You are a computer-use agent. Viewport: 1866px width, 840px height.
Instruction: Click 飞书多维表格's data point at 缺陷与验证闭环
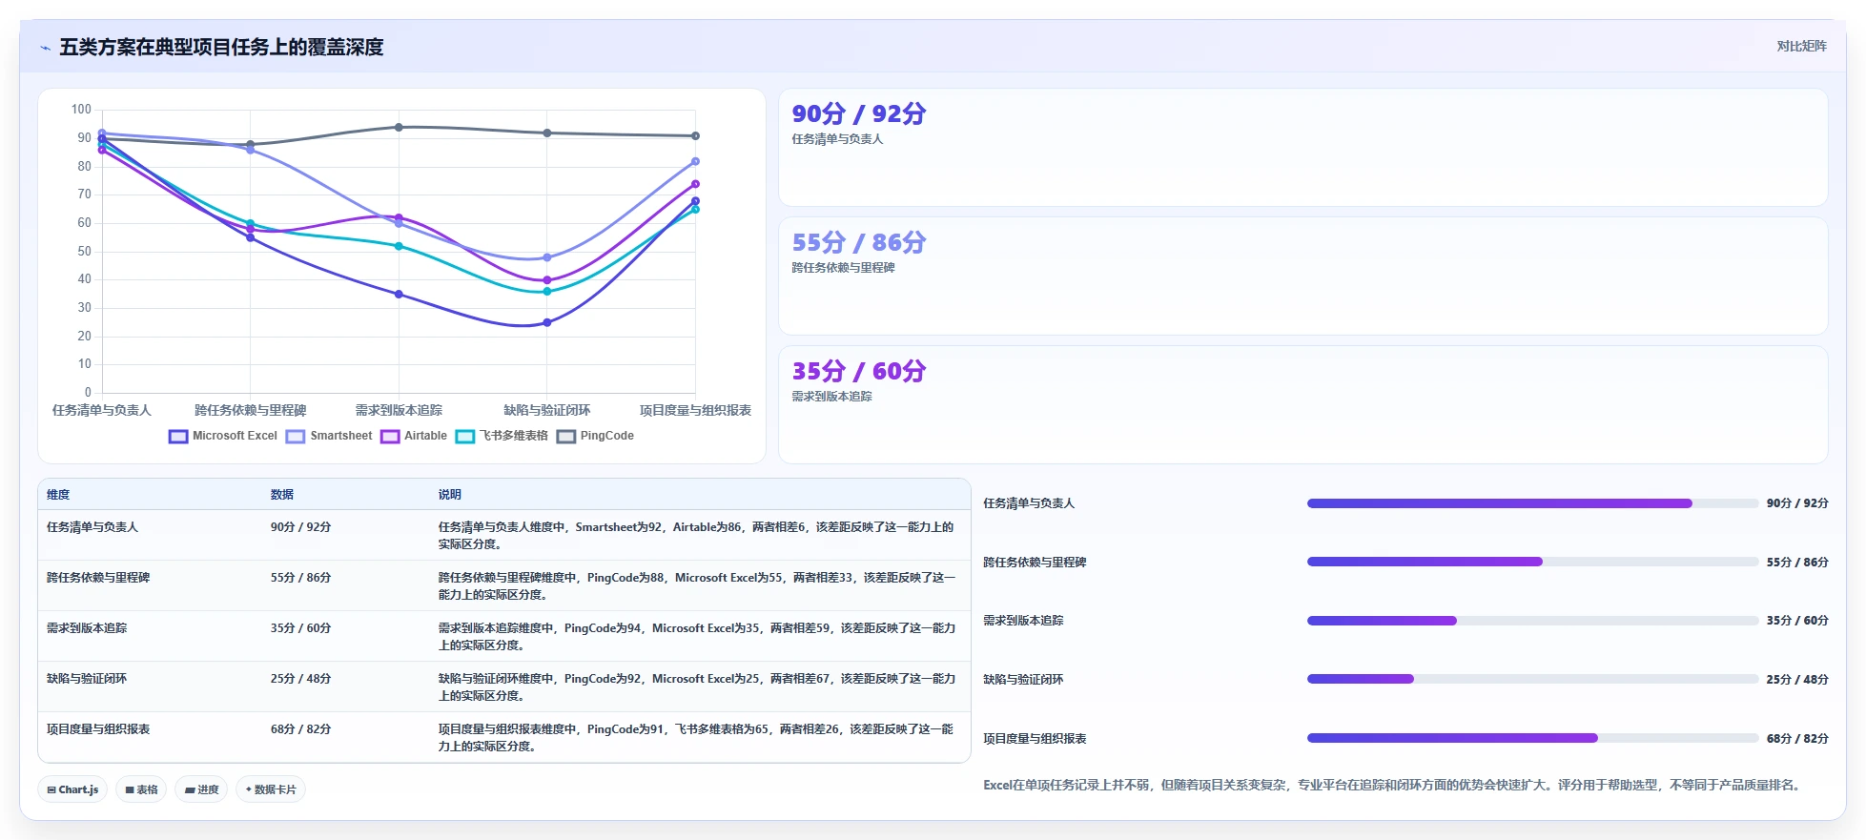(x=547, y=292)
